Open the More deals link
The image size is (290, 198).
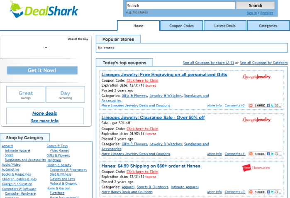[x=45, y=113]
